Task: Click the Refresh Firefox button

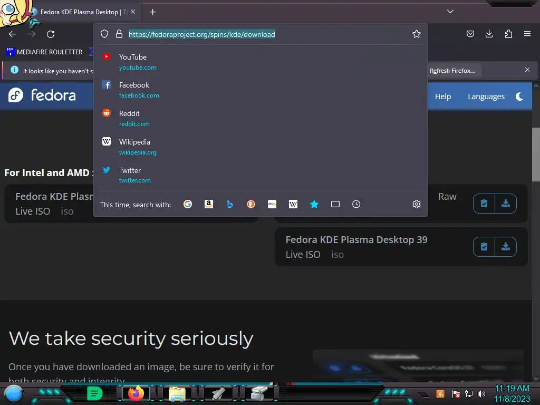Action: tap(452, 71)
